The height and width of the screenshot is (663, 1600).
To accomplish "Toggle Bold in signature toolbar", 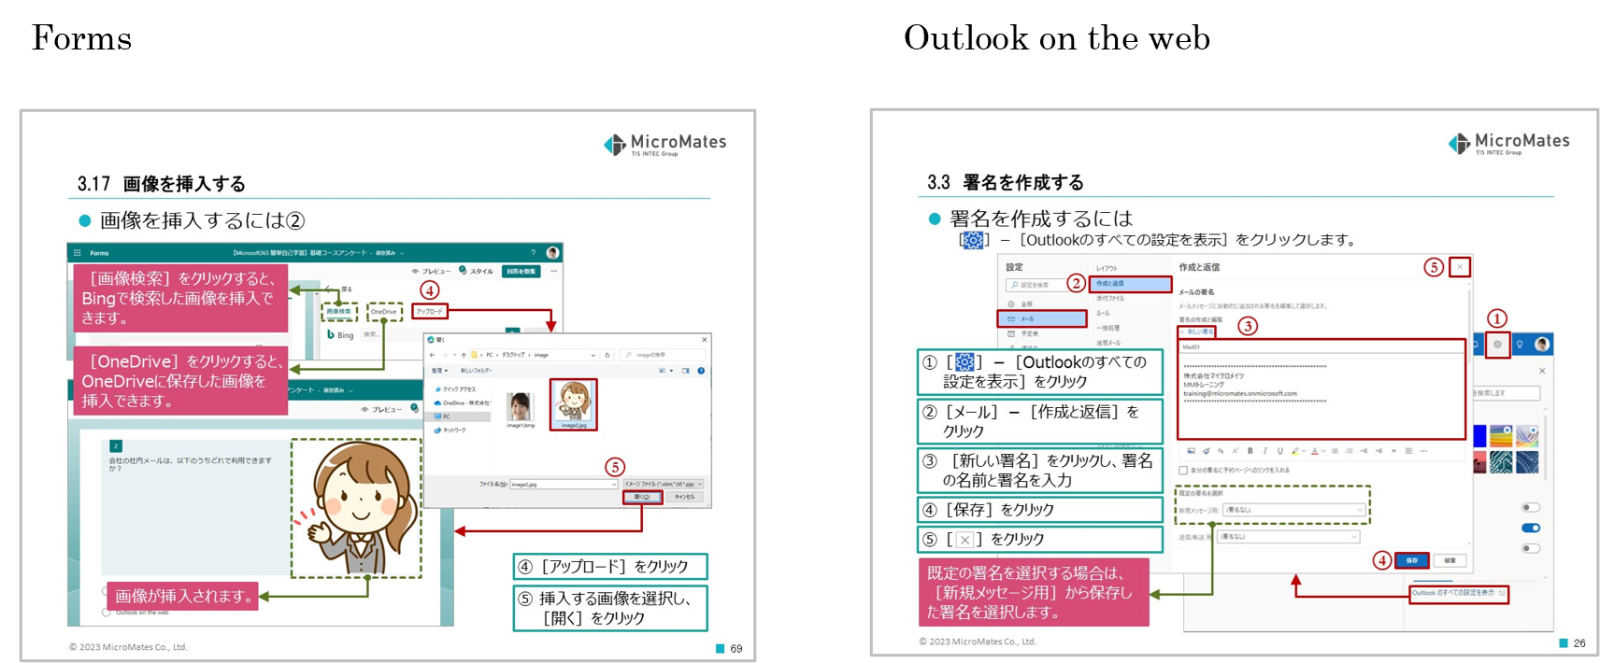I will tap(1250, 451).
